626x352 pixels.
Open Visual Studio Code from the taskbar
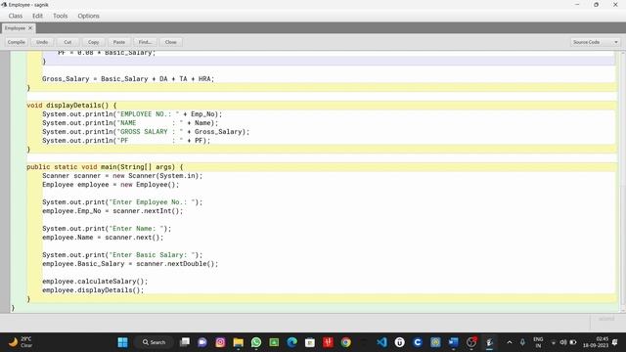coord(381,342)
